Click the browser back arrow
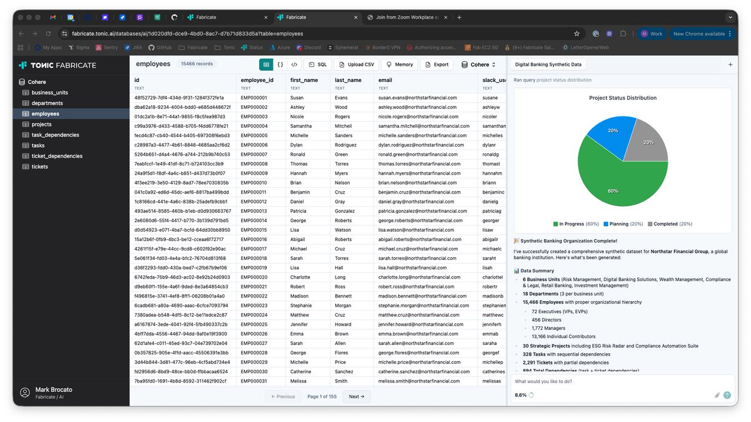Viewport: 751px width, 422px height. pyautogui.click(x=21, y=34)
